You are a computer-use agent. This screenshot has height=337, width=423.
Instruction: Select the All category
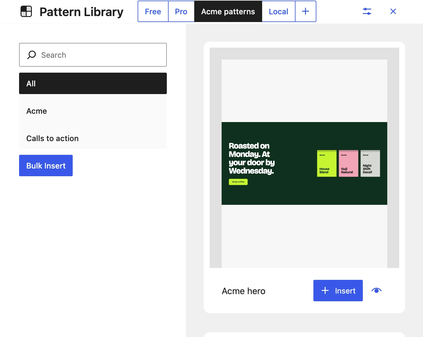coord(93,83)
